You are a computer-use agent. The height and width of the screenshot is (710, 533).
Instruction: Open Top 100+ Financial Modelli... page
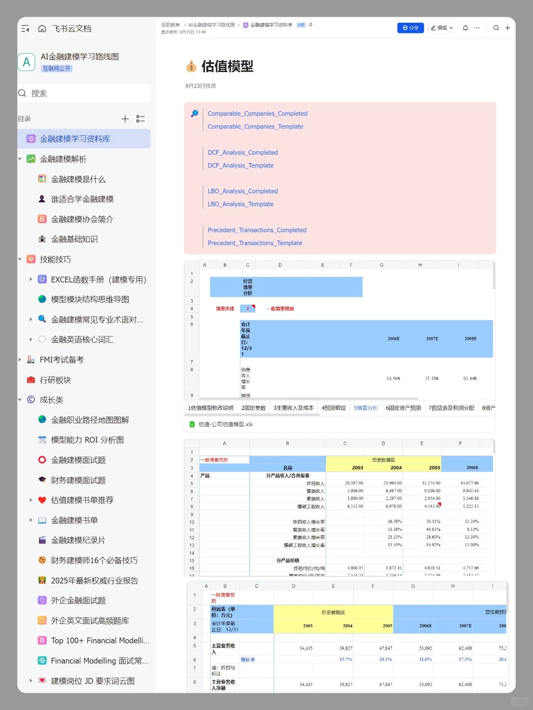(x=100, y=640)
